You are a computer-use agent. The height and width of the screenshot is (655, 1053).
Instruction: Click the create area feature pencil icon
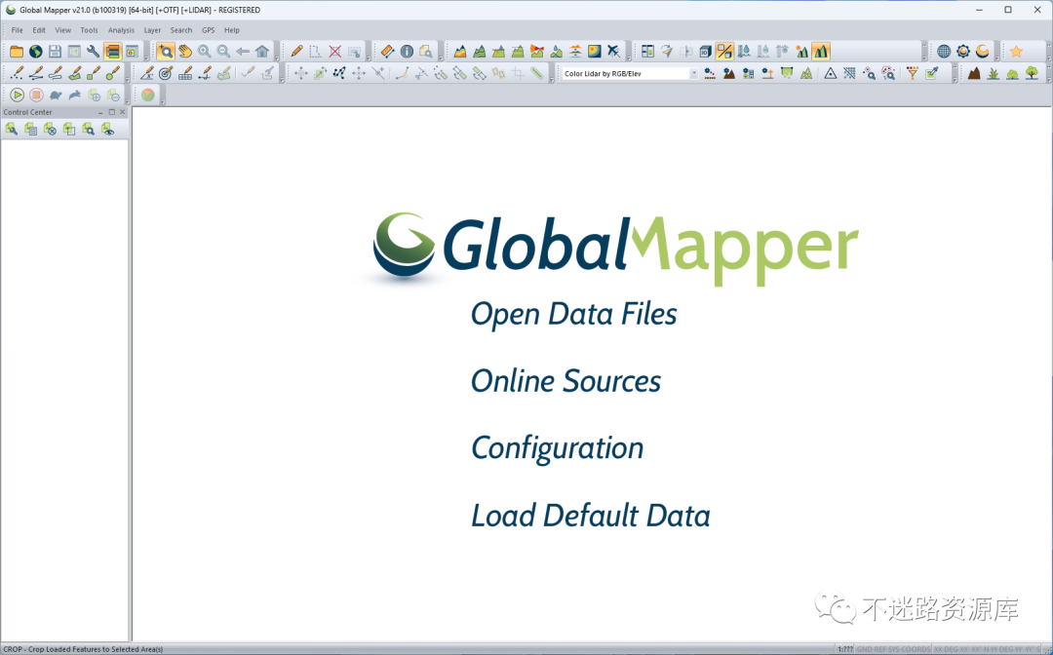click(74, 74)
